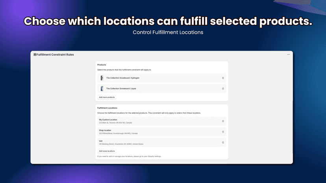Viewport: 326px width, 183px height.
Task: Click the 123 Main St Toronto address
Action: click(115, 123)
